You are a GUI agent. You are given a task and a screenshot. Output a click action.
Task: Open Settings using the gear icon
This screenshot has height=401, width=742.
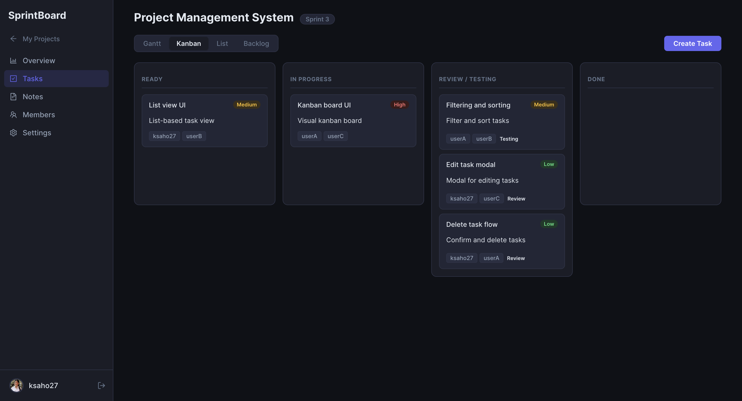[14, 132]
